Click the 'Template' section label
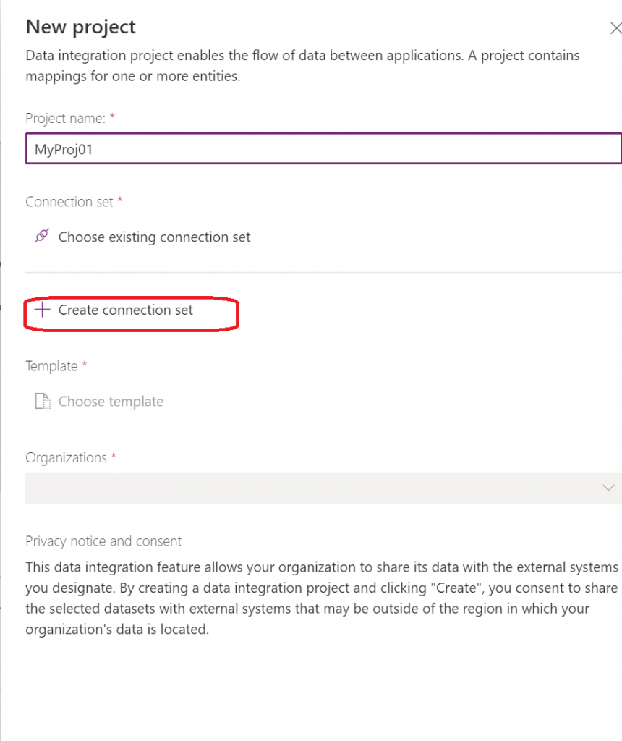Viewport: 622px width, 741px height. pyautogui.click(x=51, y=366)
